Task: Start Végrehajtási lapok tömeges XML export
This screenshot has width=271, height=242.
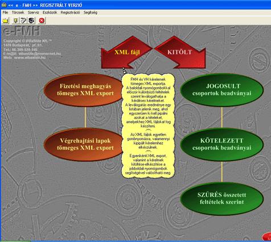Action: (x=84, y=144)
